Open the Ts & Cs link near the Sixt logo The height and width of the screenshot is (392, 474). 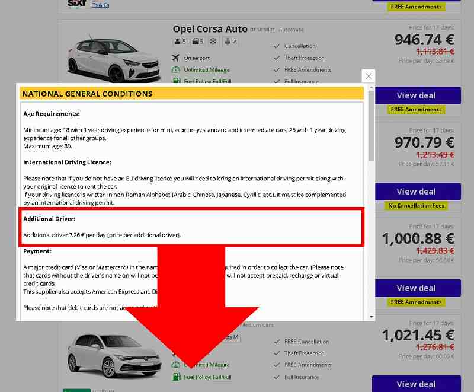pos(101,5)
